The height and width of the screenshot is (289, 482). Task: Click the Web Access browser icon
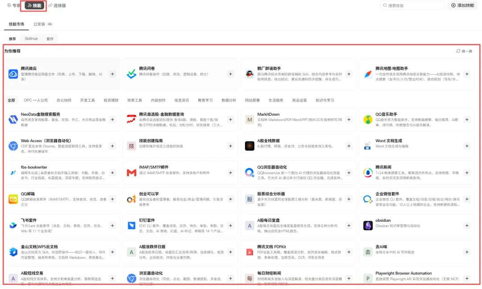[13, 146]
